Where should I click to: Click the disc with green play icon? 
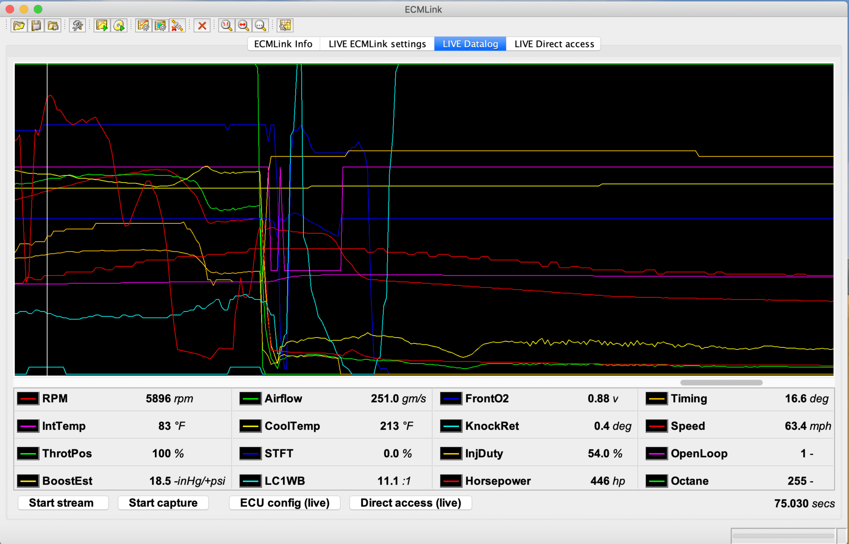(x=119, y=26)
